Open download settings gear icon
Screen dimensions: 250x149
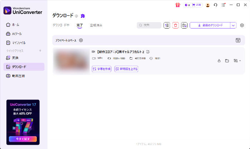click(242, 25)
